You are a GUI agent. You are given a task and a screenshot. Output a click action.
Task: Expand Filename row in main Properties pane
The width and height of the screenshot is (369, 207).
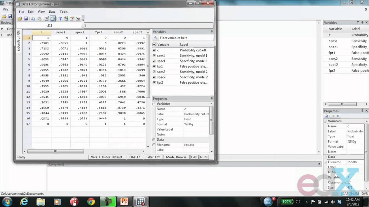[325, 162]
